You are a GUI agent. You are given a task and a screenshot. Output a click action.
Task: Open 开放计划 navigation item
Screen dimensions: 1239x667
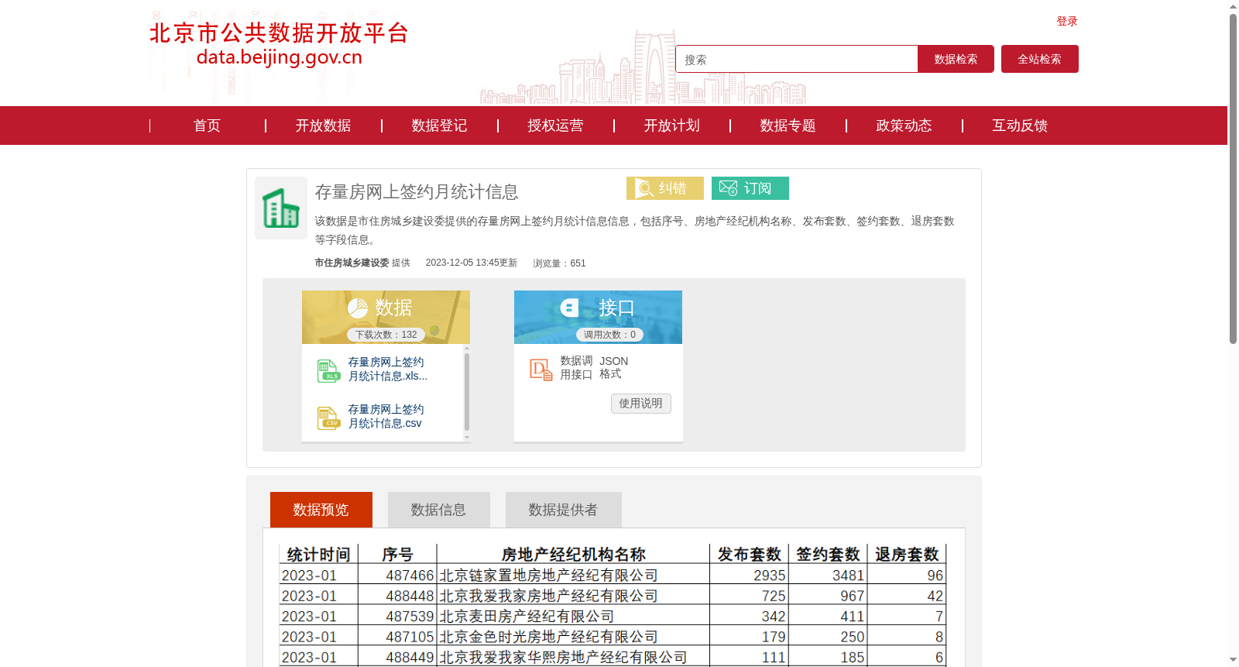pos(671,125)
